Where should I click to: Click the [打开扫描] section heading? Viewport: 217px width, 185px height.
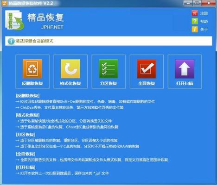26,167
